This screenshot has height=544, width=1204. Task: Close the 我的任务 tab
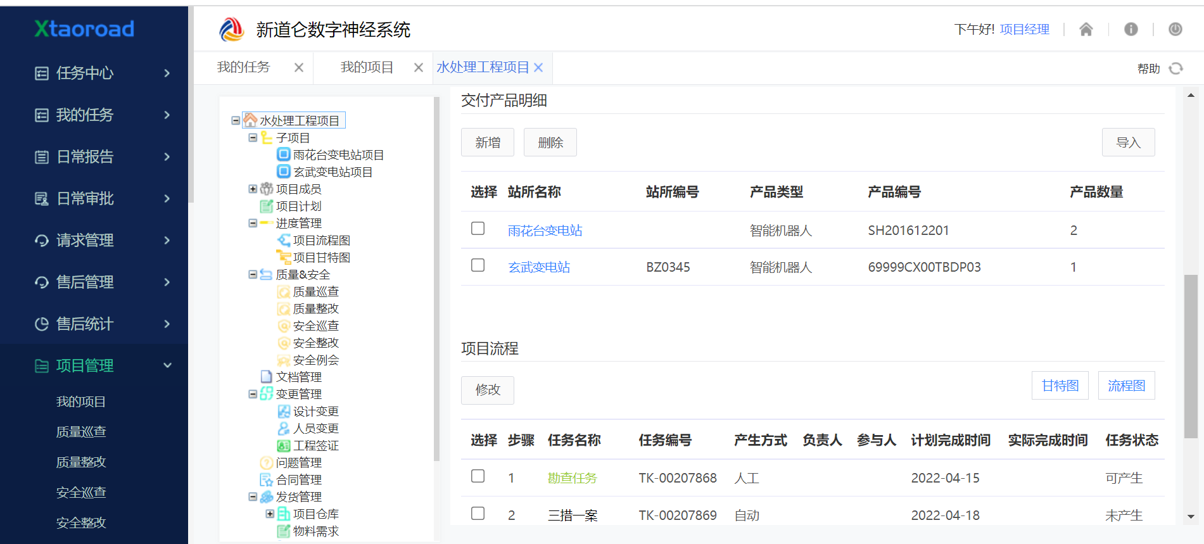click(x=299, y=68)
